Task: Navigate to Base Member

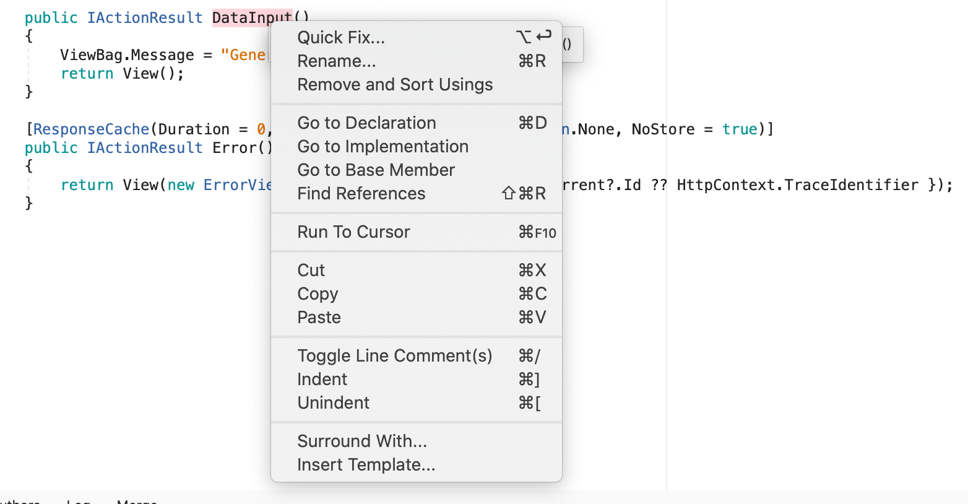Action: (x=376, y=170)
